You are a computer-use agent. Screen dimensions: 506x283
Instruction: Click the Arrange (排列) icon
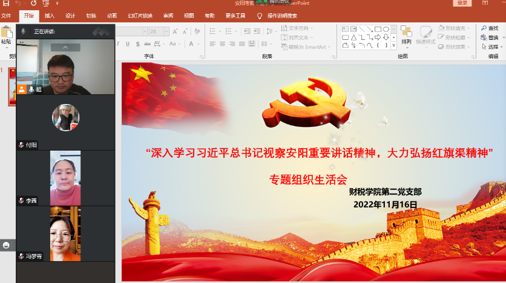click(x=406, y=33)
